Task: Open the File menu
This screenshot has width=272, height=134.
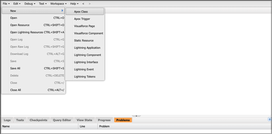Action: click(6, 4)
